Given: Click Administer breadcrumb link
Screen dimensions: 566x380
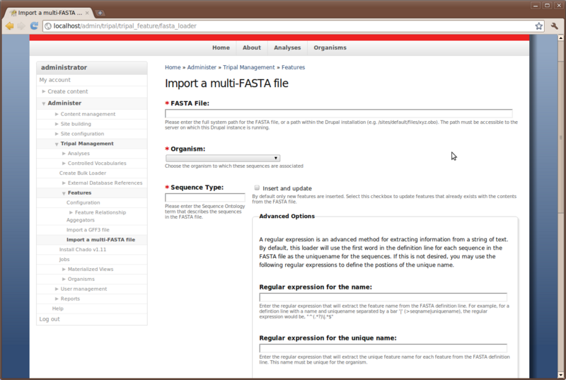Looking at the screenshot, I should point(202,67).
